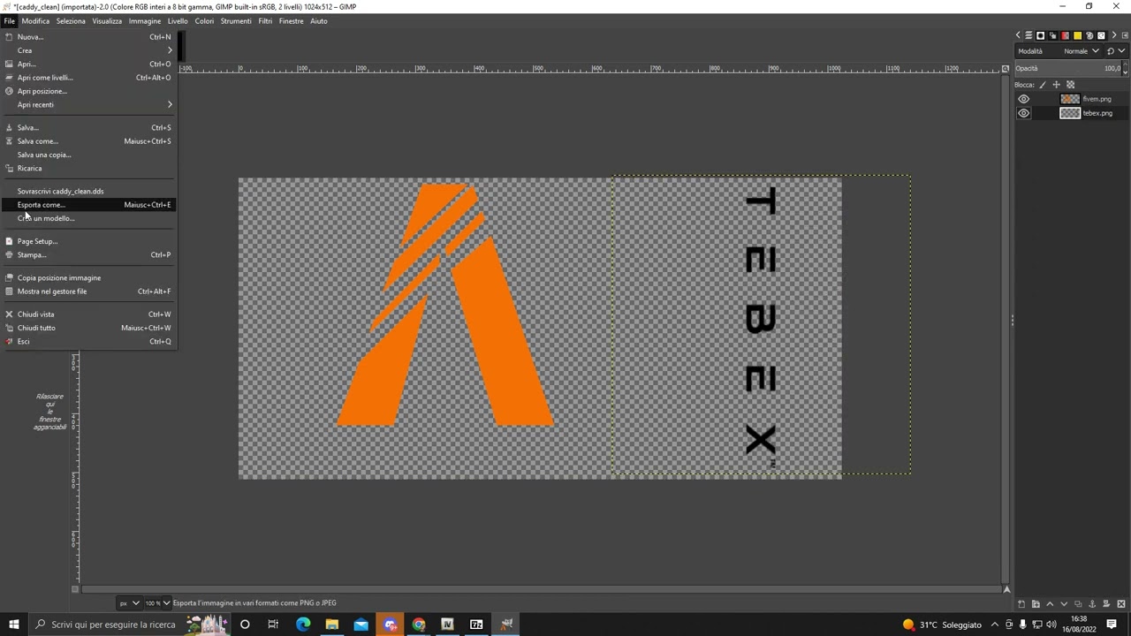Open the px unit dropdown in status bar
The width and height of the screenshot is (1131, 636).
[129, 603]
